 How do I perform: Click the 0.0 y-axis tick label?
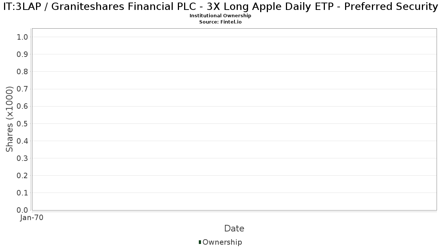[x=22, y=210]
